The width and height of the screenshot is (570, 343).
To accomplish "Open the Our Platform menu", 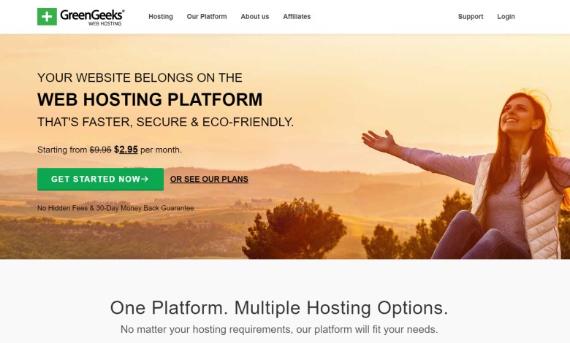I will [x=207, y=16].
